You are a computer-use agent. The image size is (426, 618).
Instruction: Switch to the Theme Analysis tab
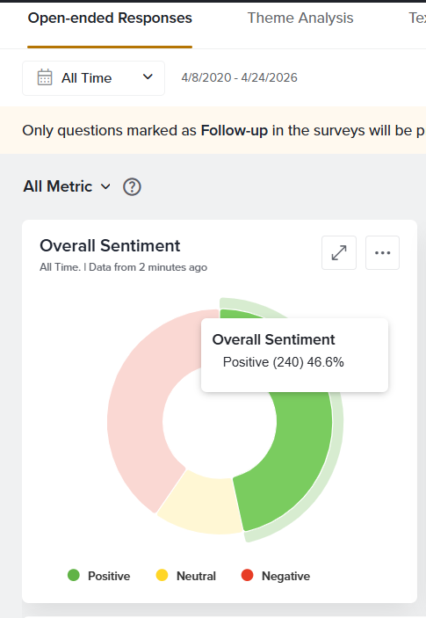[x=300, y=18]
